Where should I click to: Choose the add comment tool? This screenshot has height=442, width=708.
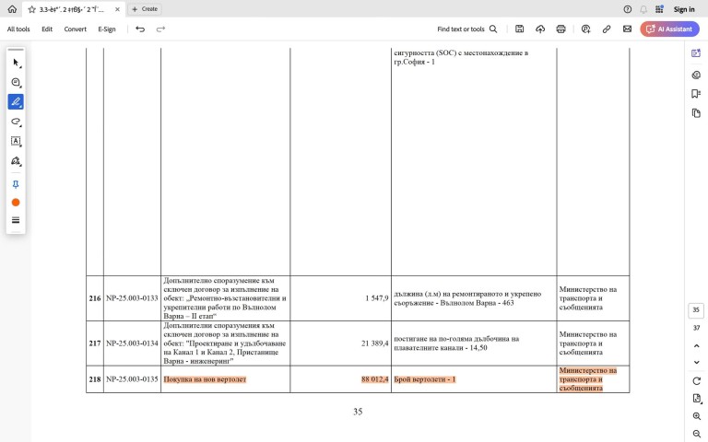[16, 82]
